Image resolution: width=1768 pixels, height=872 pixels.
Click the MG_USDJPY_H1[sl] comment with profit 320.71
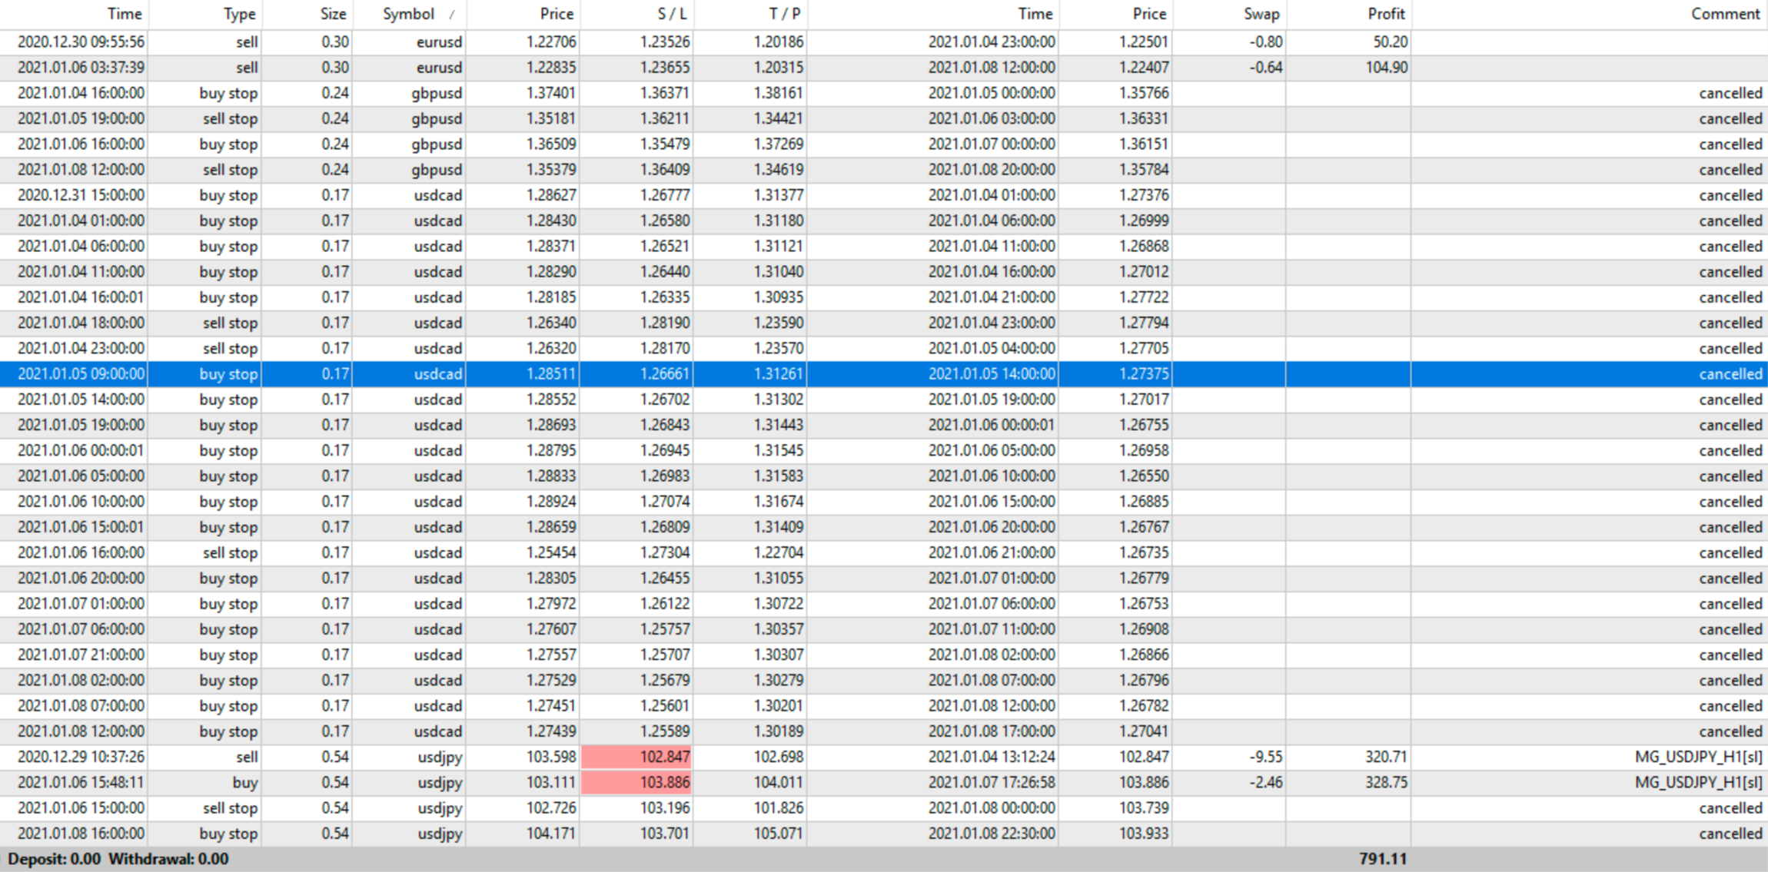1697,757
